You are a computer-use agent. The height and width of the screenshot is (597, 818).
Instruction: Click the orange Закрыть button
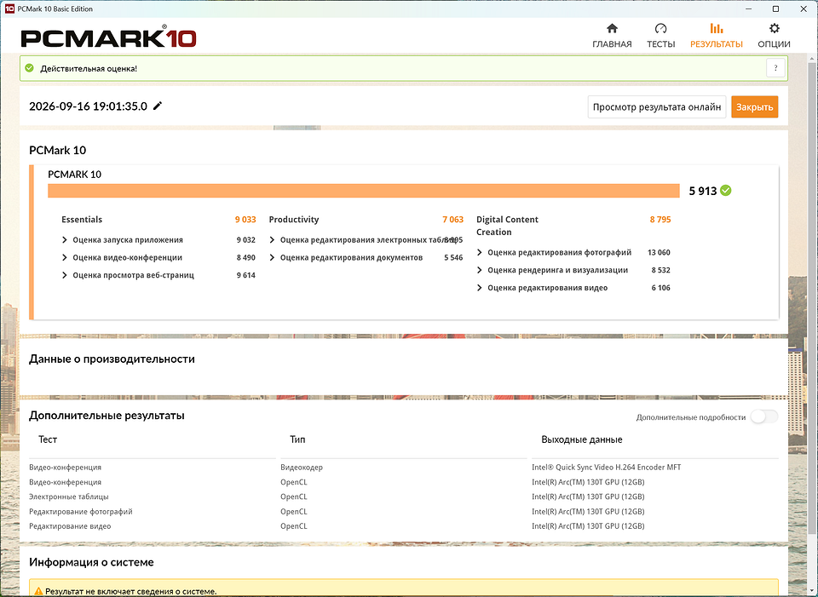(754, 107)
